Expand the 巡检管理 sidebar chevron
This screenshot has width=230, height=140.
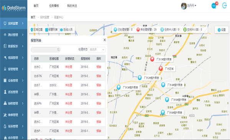point(23,92)
